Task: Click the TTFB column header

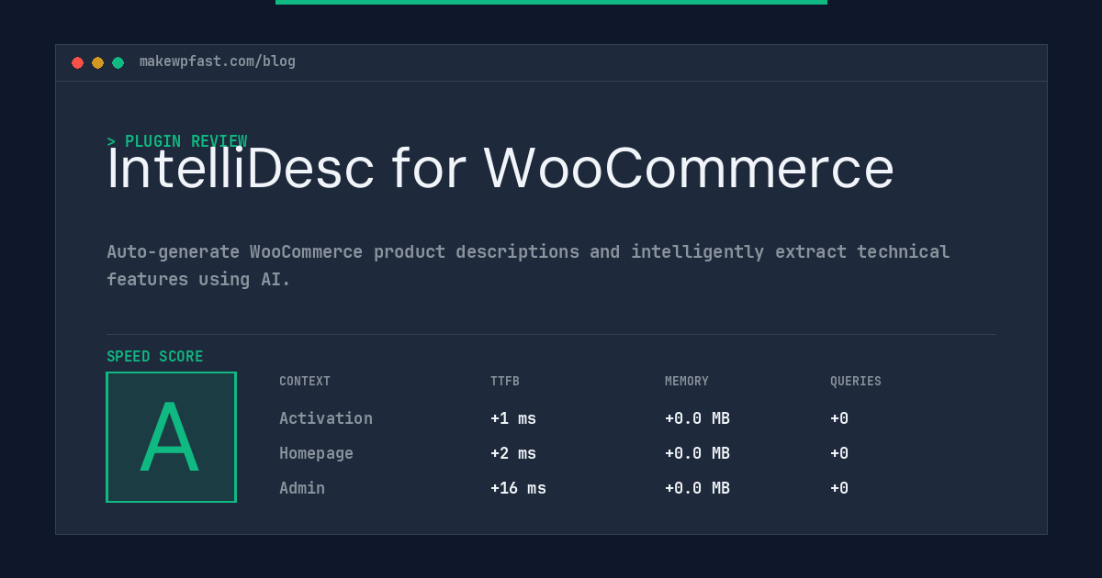Action: (505, 382)
